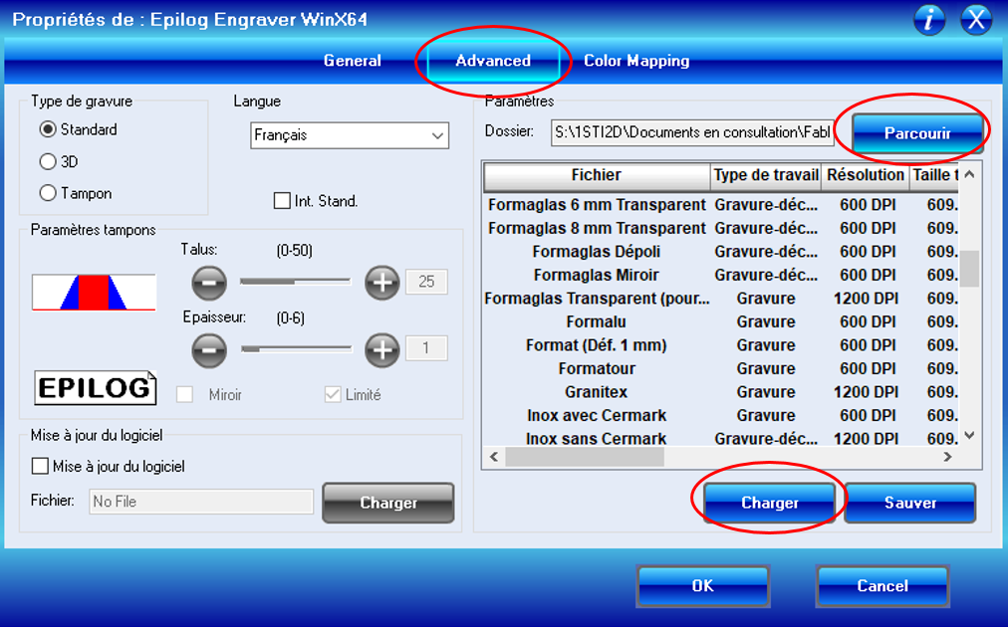
Task: Click the Epaisseur value field showing 1
Action: tap(426, 348)
